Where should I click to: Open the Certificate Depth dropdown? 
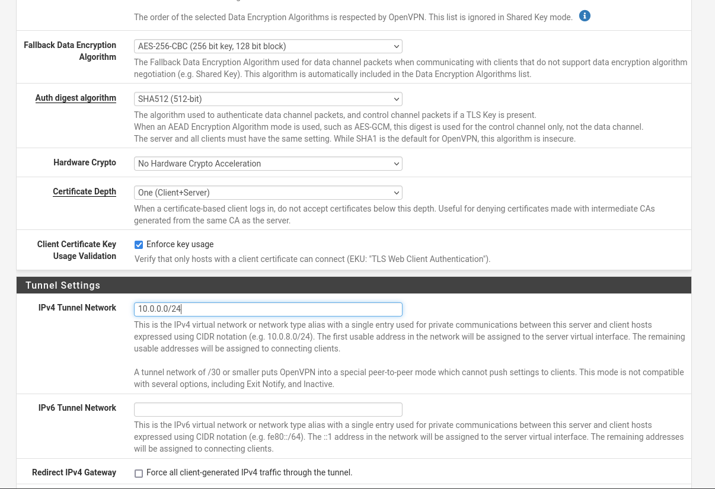pyautogui.click(x=268, y=193)
